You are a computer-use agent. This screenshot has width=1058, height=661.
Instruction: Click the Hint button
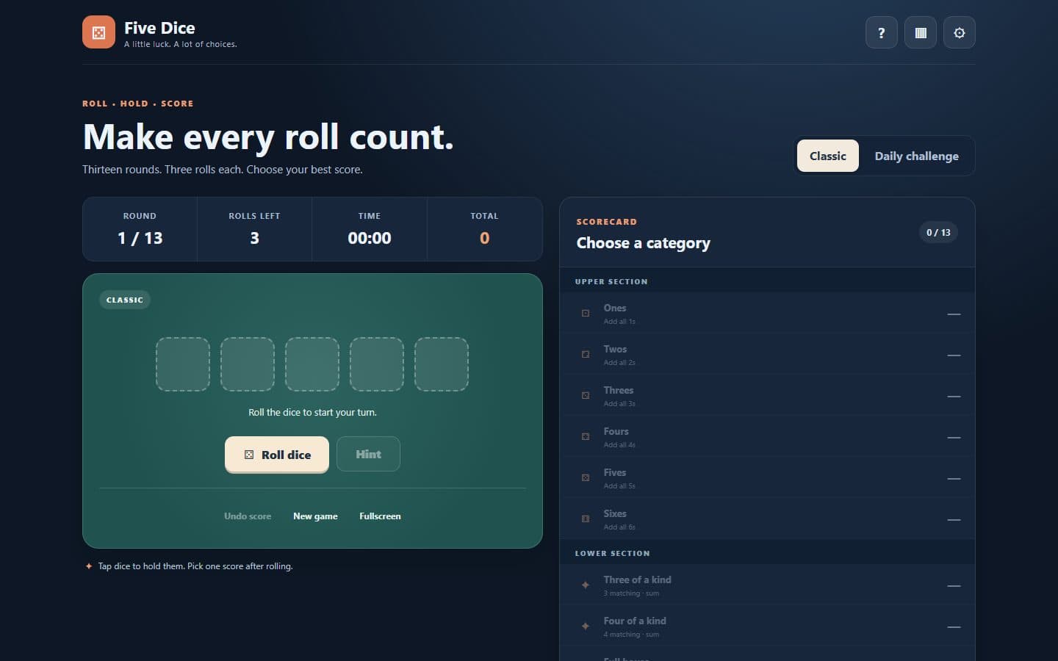[368, 454]
